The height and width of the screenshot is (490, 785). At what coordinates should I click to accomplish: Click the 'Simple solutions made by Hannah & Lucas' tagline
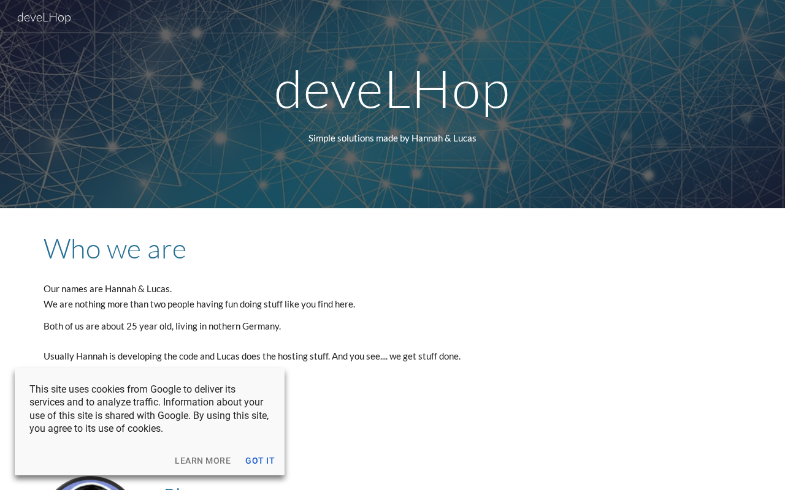(392, 138)
